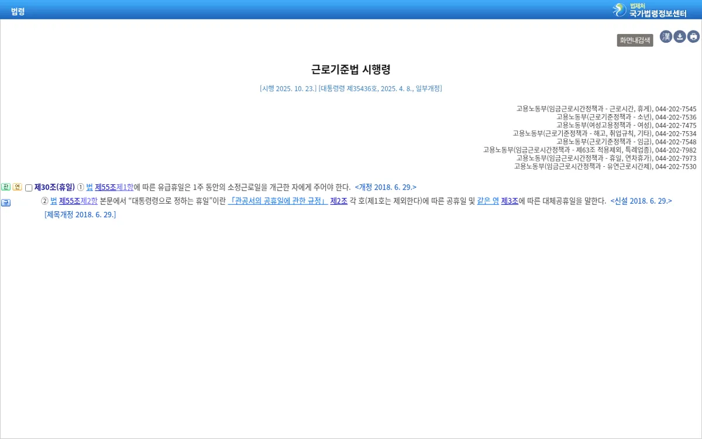Toggle Hanja display with the 漢 icon
The height and width of the screenshot is (439, 702).
(666, 37)
